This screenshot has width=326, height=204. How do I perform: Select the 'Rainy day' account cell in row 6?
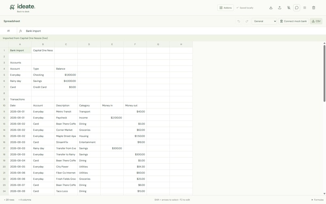coord(20,81)
